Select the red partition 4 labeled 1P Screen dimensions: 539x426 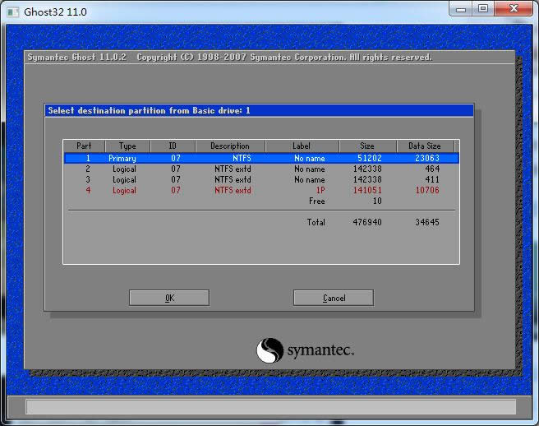(261, 190)
